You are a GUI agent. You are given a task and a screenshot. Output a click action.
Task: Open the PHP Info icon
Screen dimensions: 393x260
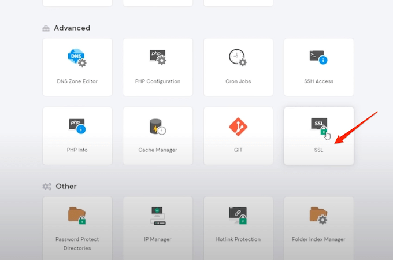[77, 126]
